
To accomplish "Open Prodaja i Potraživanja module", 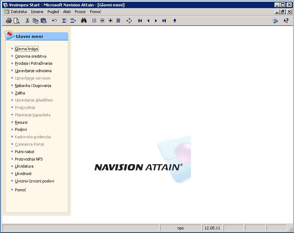I will point(34,63).
